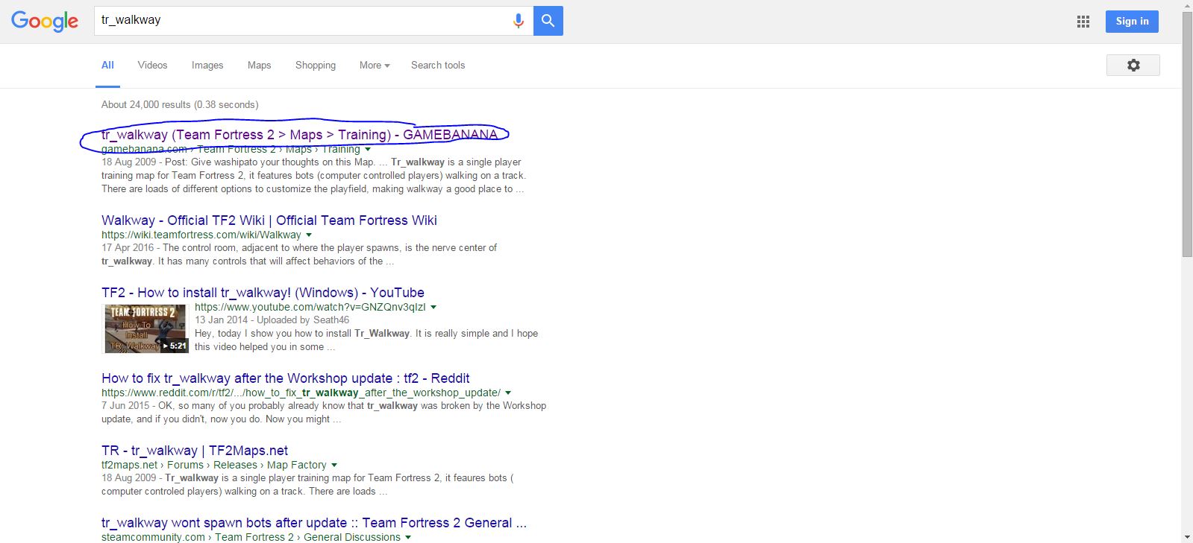Click the scrollbar up arrow
The image size is (1193, 543).
[1187, 6]
